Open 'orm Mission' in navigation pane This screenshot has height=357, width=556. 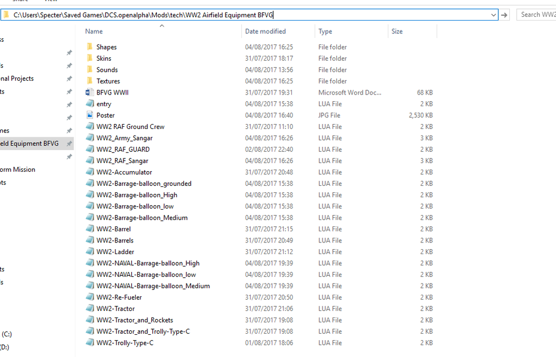pos(18,170)
